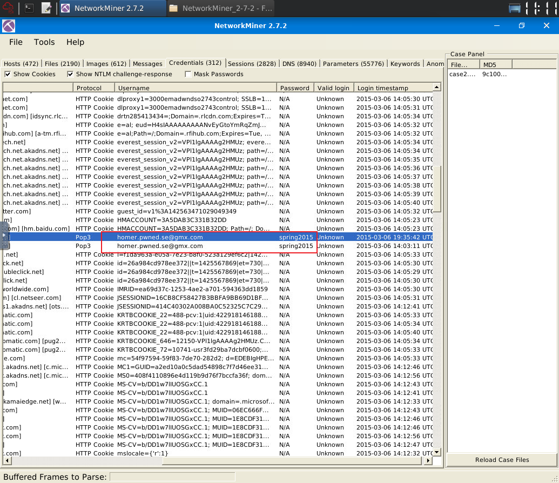The height and width of the screenshot is (483, 559).
Task: Open the Parameters (55776) tab
Action: 353,64
